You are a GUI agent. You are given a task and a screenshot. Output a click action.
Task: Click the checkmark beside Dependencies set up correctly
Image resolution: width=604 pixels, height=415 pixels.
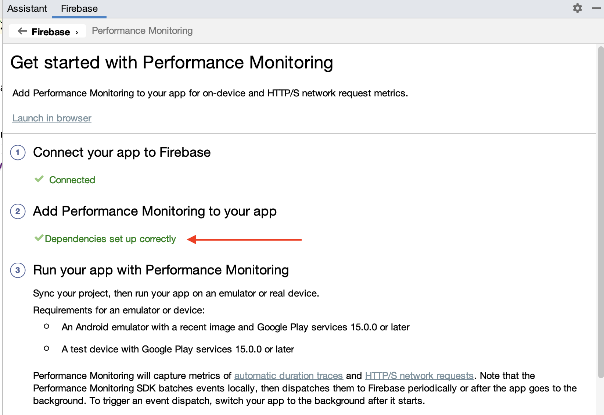click(x=38, y=238)
